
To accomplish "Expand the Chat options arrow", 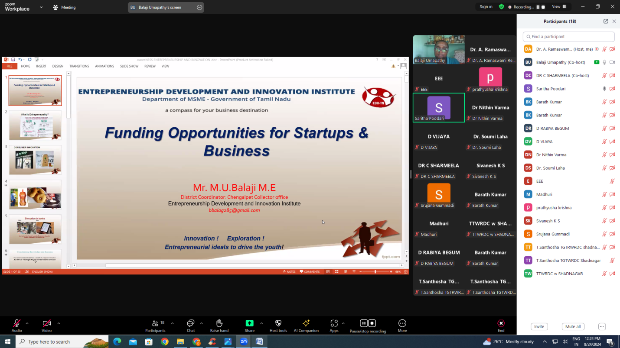I will pos(201,323).
